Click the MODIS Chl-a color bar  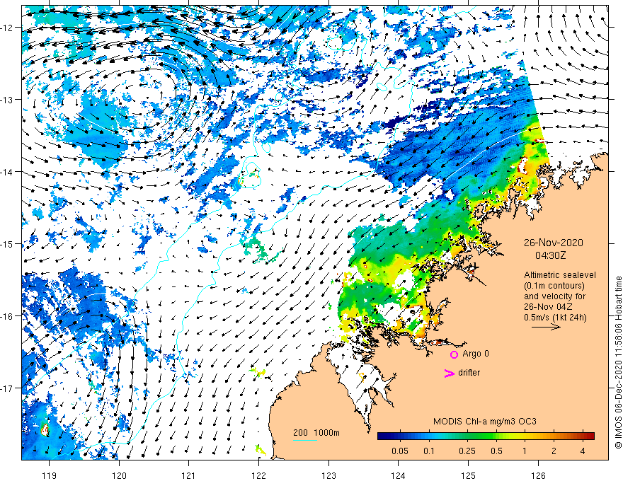(x=486, y=436)
